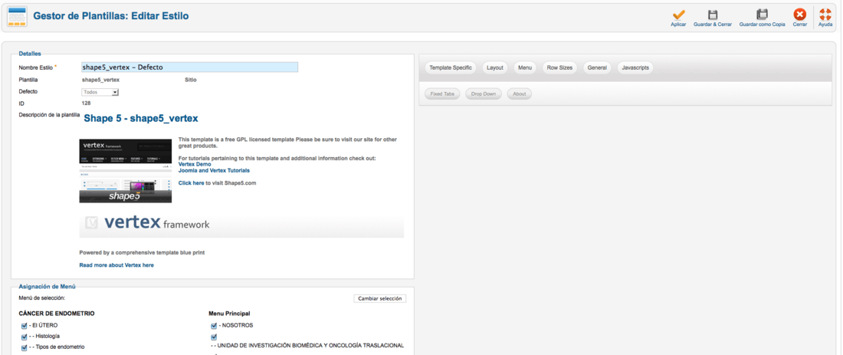
Task: Click the Gestor de Plantillas header icon
Action: tap(17, 16)
